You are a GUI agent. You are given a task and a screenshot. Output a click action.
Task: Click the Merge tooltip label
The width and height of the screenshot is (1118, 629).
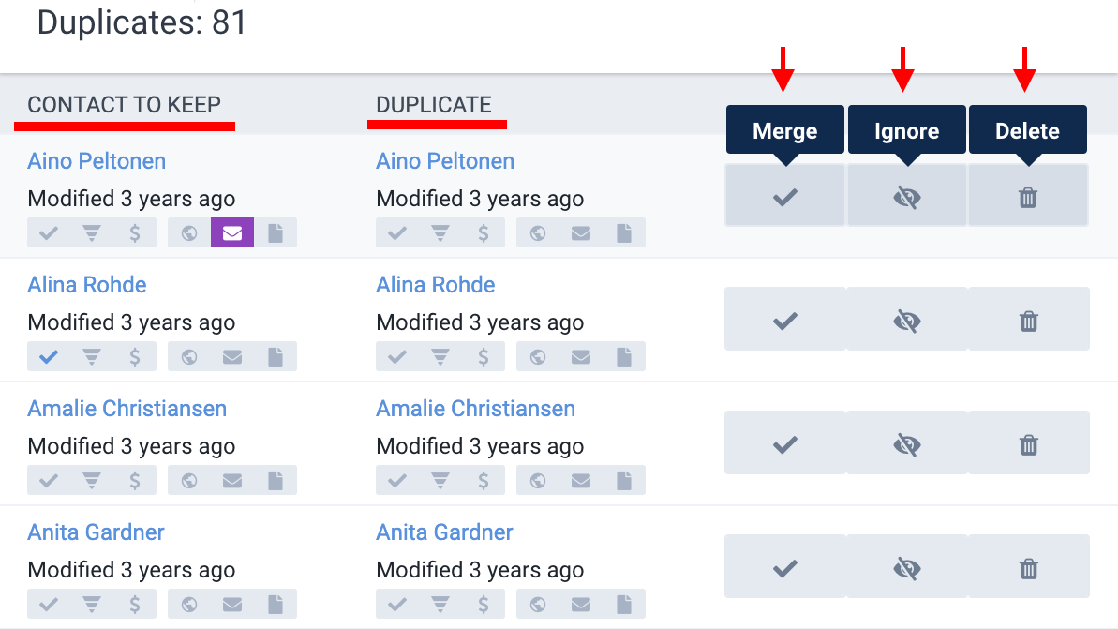785,130
